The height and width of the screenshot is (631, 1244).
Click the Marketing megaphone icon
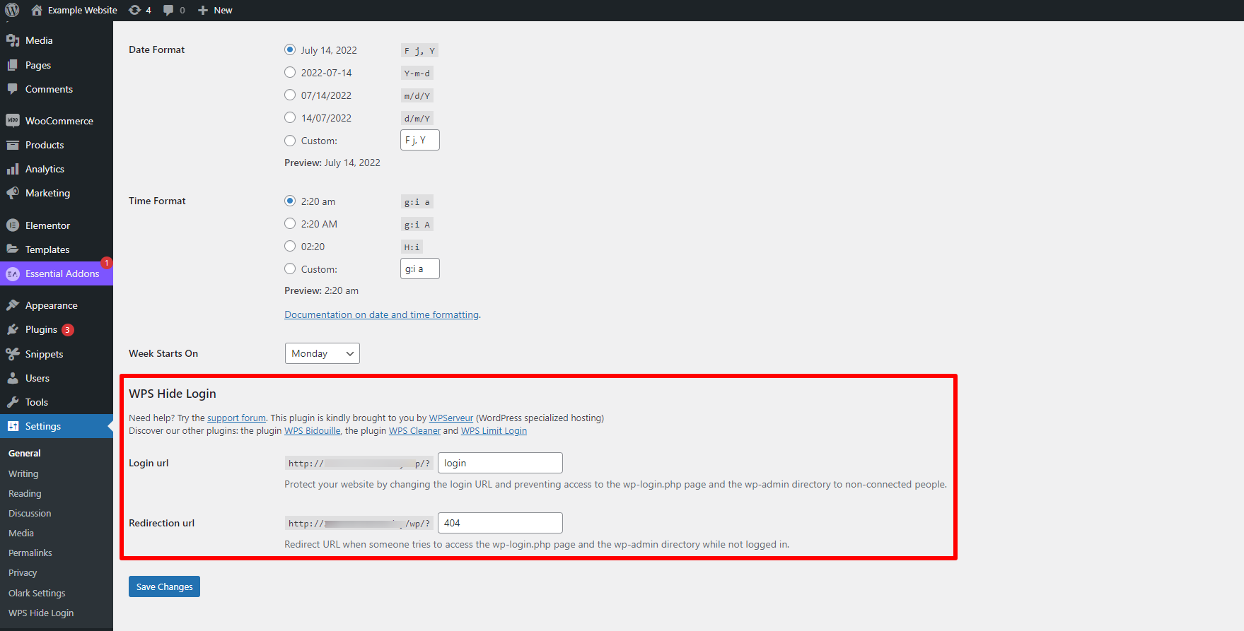[13, 193]
